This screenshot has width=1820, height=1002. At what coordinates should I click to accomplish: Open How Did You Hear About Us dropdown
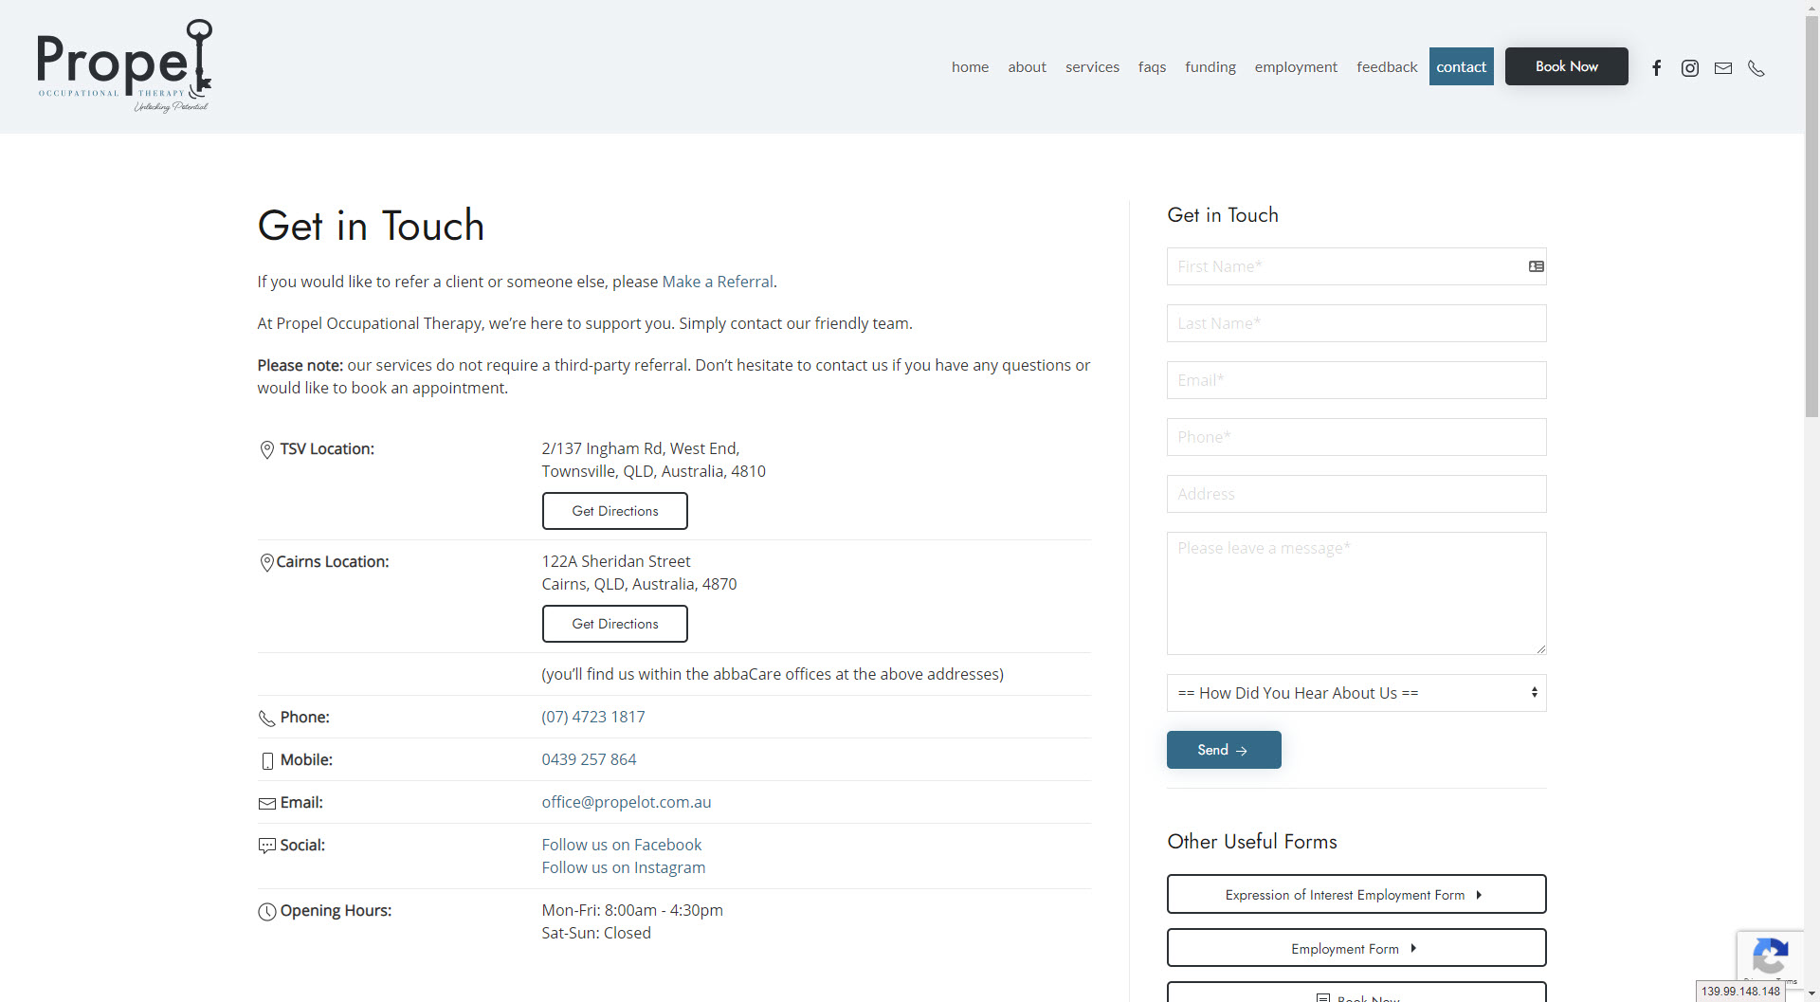1356,693
